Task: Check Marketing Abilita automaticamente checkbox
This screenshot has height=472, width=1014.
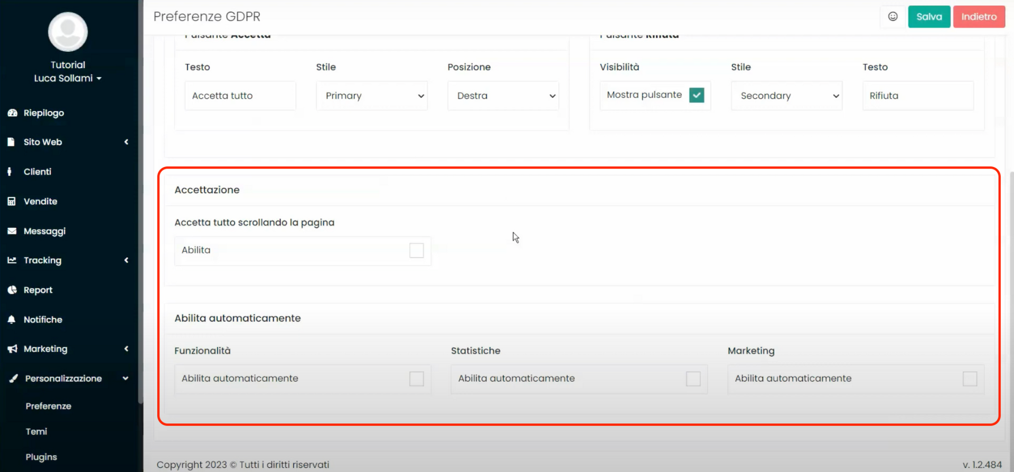Action: [970, 379]
